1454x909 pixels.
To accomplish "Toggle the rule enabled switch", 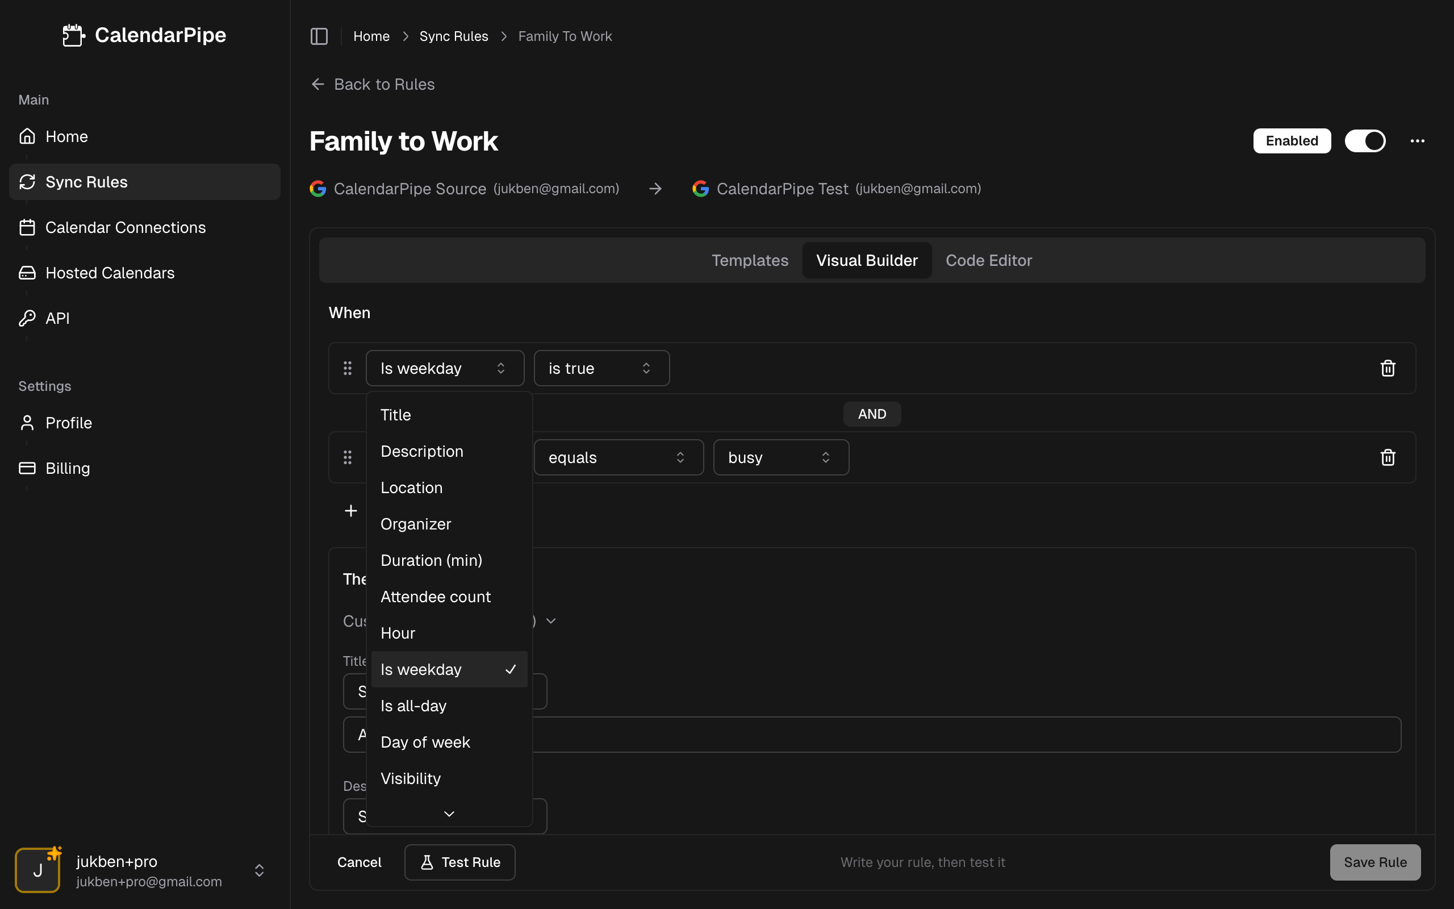I will [1365, 141].
